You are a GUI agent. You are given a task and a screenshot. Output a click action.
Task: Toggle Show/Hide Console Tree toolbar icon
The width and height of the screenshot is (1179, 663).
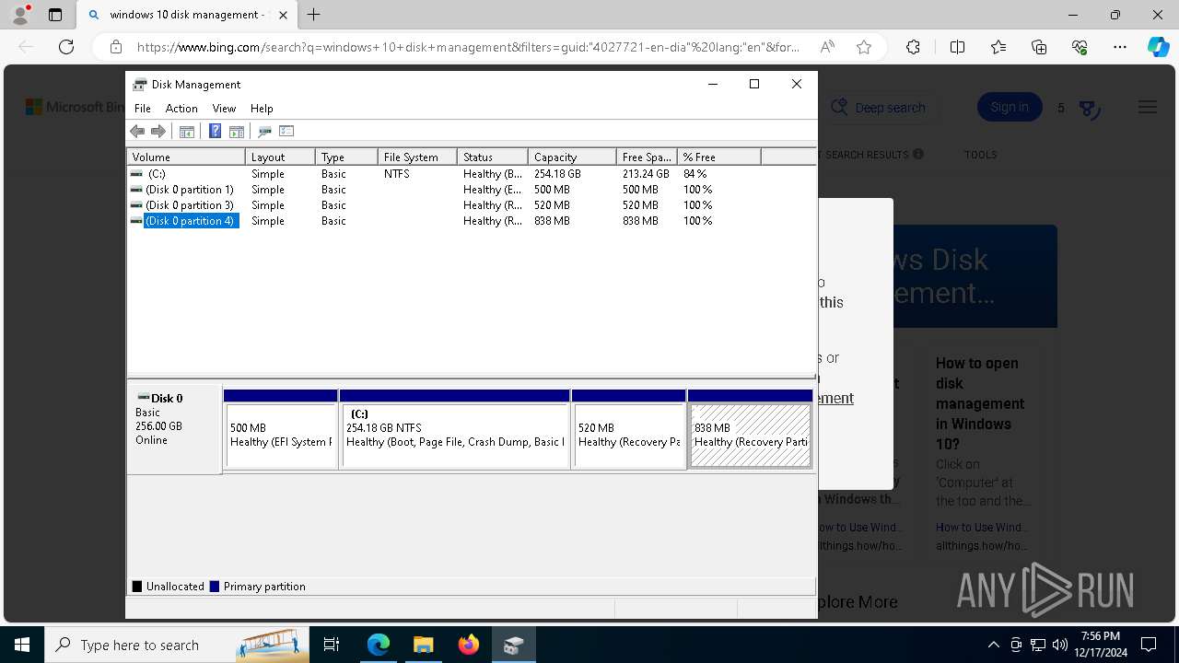click(187, 132)
